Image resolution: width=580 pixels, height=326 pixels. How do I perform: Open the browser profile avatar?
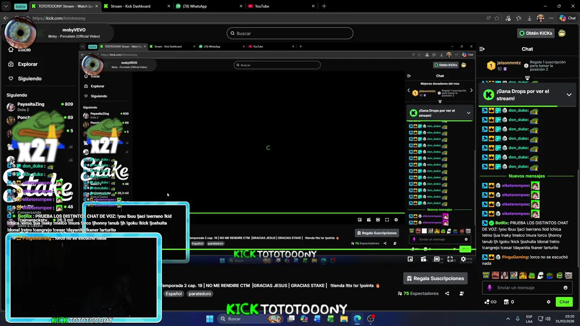pos(540,18)
